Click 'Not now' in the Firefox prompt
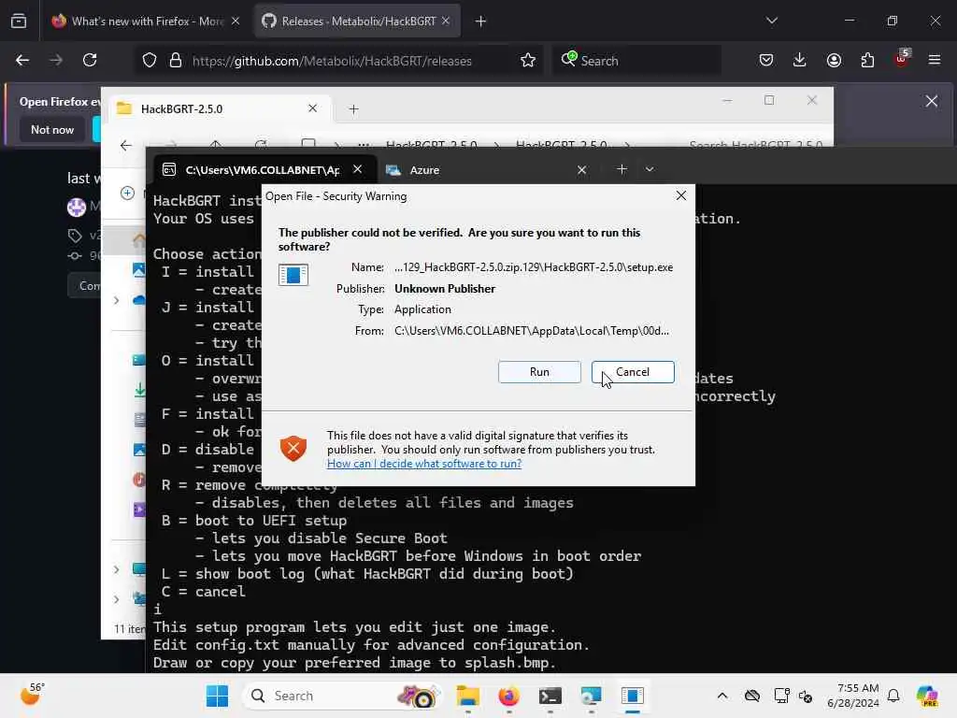The width and height of the screenshot is (957, 718). pos(52,129)
